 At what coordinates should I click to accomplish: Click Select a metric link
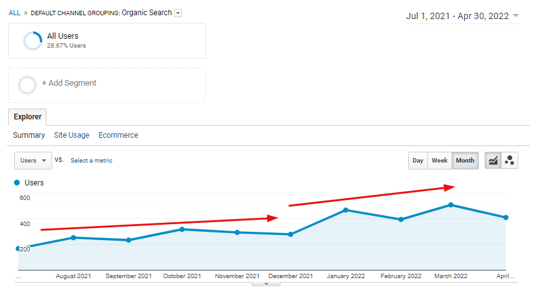[x=92, y=161]
